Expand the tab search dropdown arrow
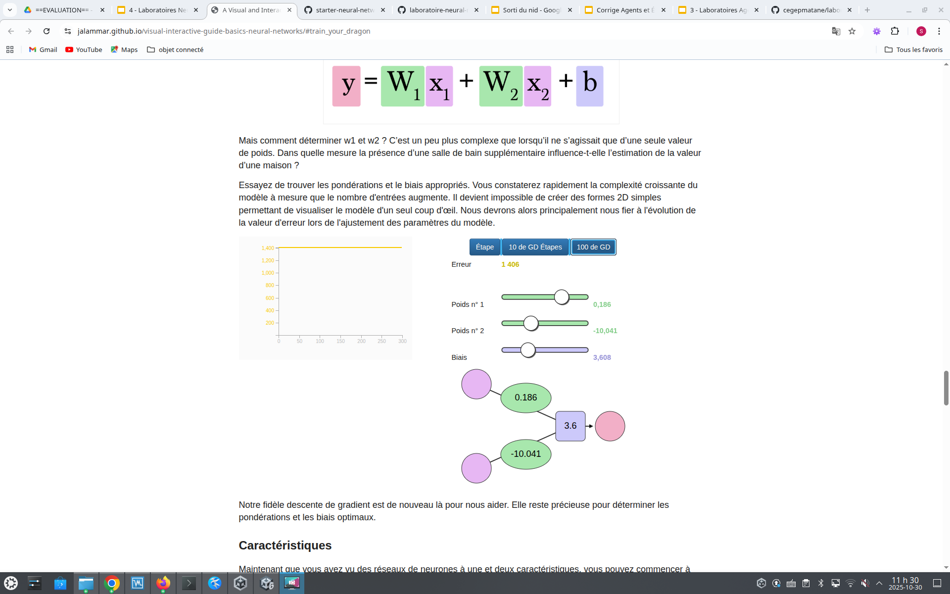Viewport: 950px width, 594px height. (x=9, y=10)
